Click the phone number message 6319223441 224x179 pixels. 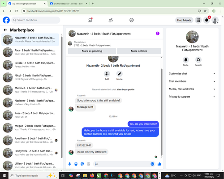[x=84, y=145]
